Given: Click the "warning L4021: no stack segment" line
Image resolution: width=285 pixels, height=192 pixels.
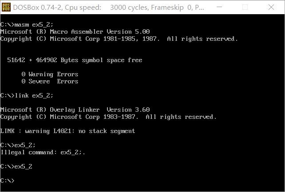Looking at the screenshot, I should [x=67, y=131].
